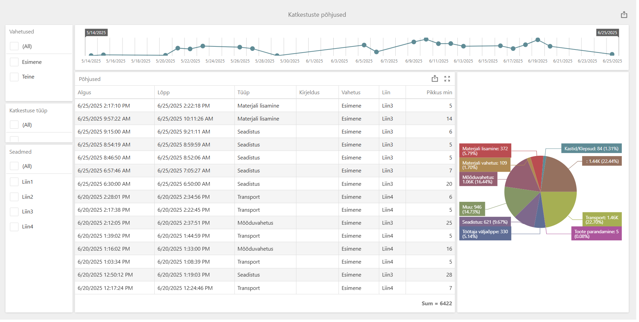Click the Materjali lisamine pie label
This screenshot has height=322, width=639.
tap(485, 151)
